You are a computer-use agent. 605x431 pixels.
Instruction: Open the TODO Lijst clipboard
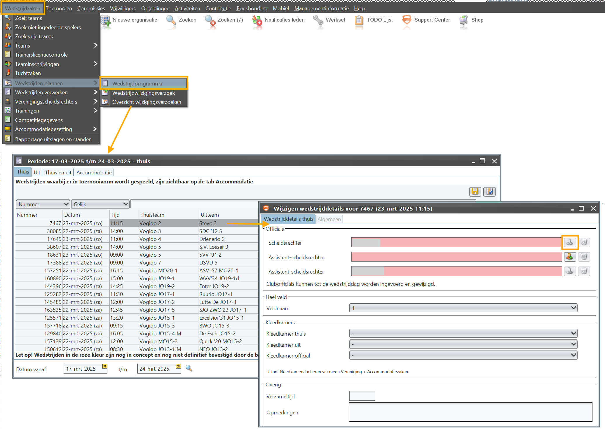[x=359, y=20]
